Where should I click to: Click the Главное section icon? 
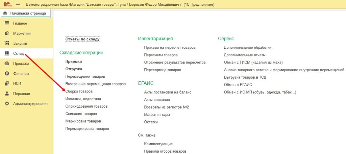pos(7,23)
